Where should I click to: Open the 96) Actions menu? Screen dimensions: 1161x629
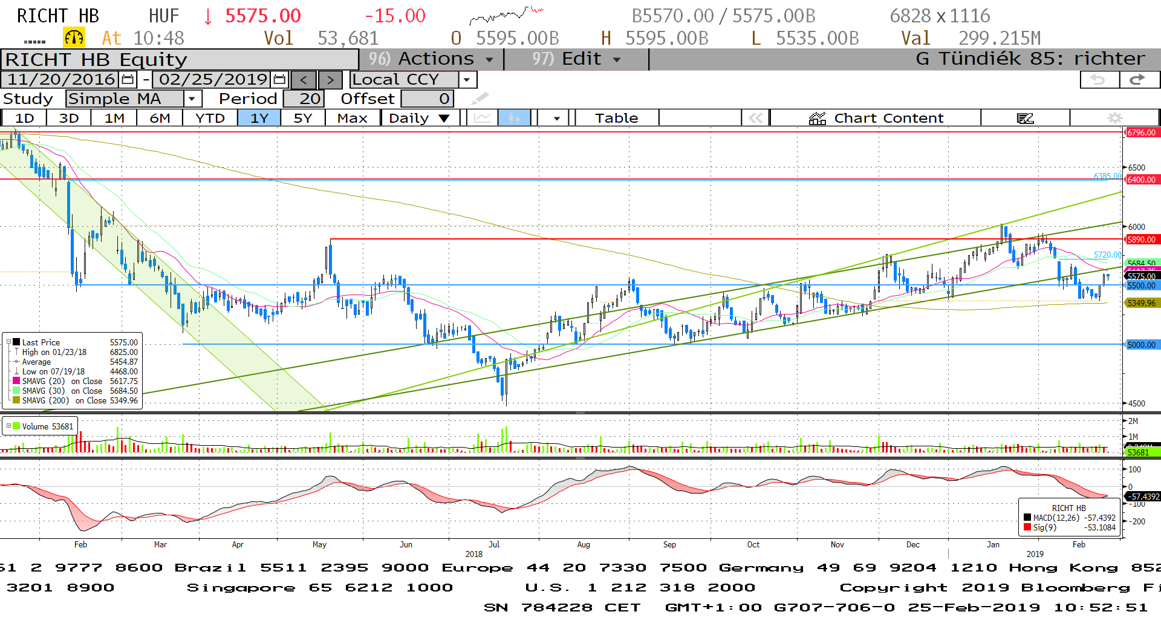[431, 59]
